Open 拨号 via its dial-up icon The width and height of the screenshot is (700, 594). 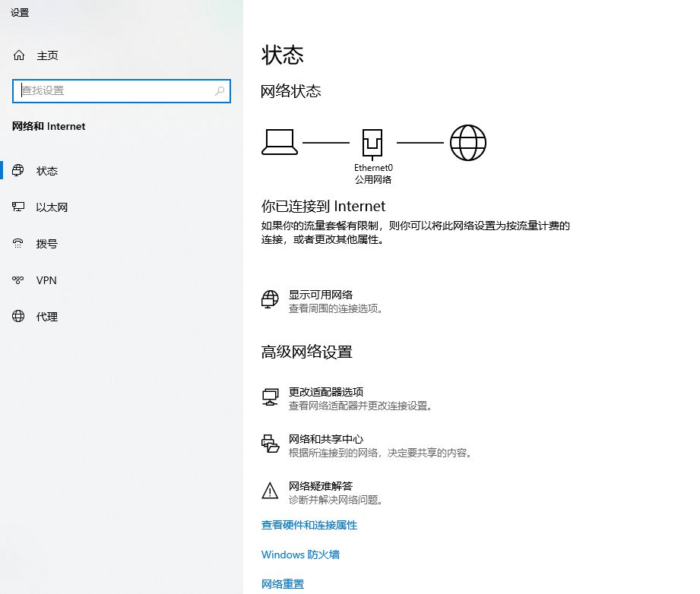[18, 243]
